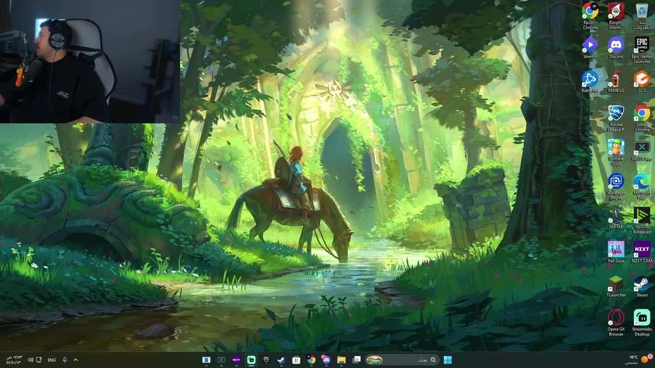Open the volume tray icon

(30, 360)
